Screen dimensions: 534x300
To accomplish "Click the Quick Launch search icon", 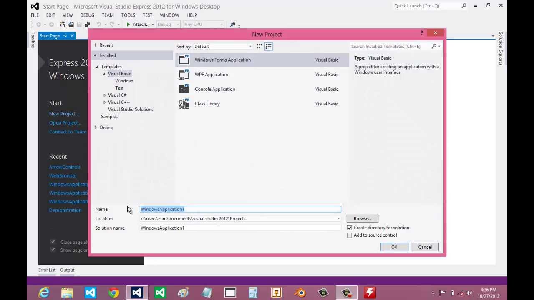I will (x=464, y=6).
